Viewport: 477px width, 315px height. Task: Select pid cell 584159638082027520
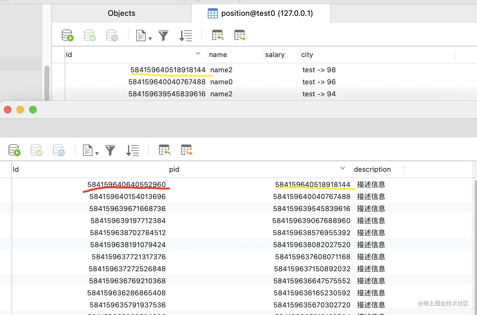[x=312, y=245]
